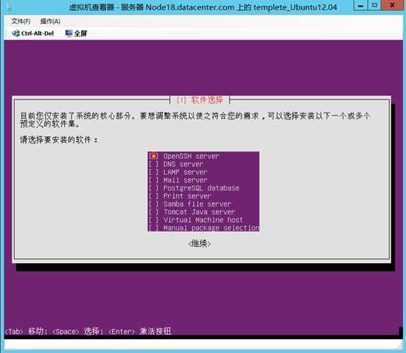Check the Print server option
The height and width of the screenshot is (353, 406).
point(154,196)
